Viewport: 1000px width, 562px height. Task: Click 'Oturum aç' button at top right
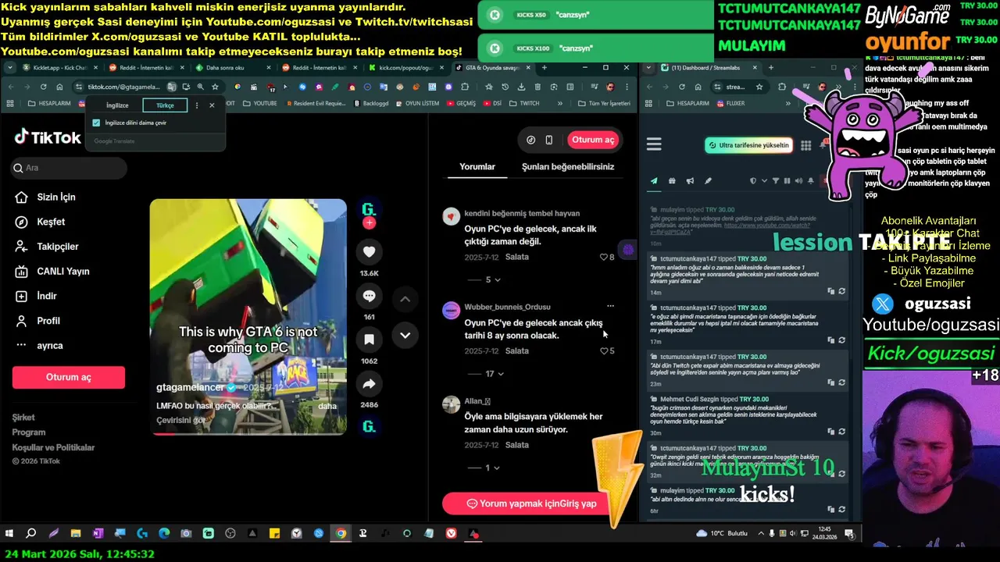pos(593,140)
